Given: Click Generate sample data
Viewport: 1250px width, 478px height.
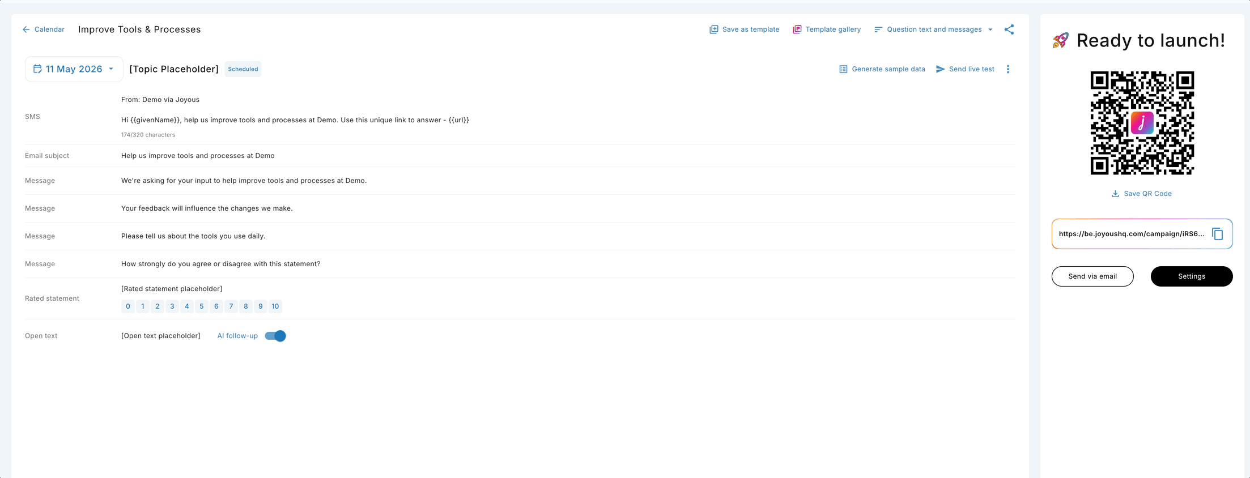Looking at the screenshot, I should [882, 69].
